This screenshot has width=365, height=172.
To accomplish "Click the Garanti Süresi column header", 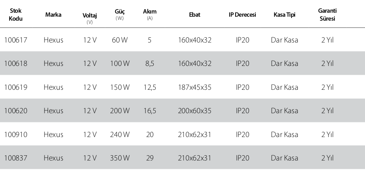I will point(327,15).
